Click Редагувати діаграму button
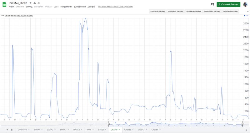The image size is (250, 133). 175,12
